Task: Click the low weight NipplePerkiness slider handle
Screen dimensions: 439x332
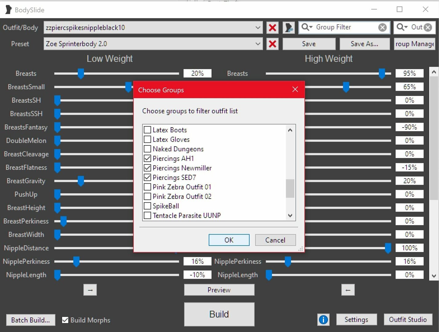Action: (x=76, y=262)
